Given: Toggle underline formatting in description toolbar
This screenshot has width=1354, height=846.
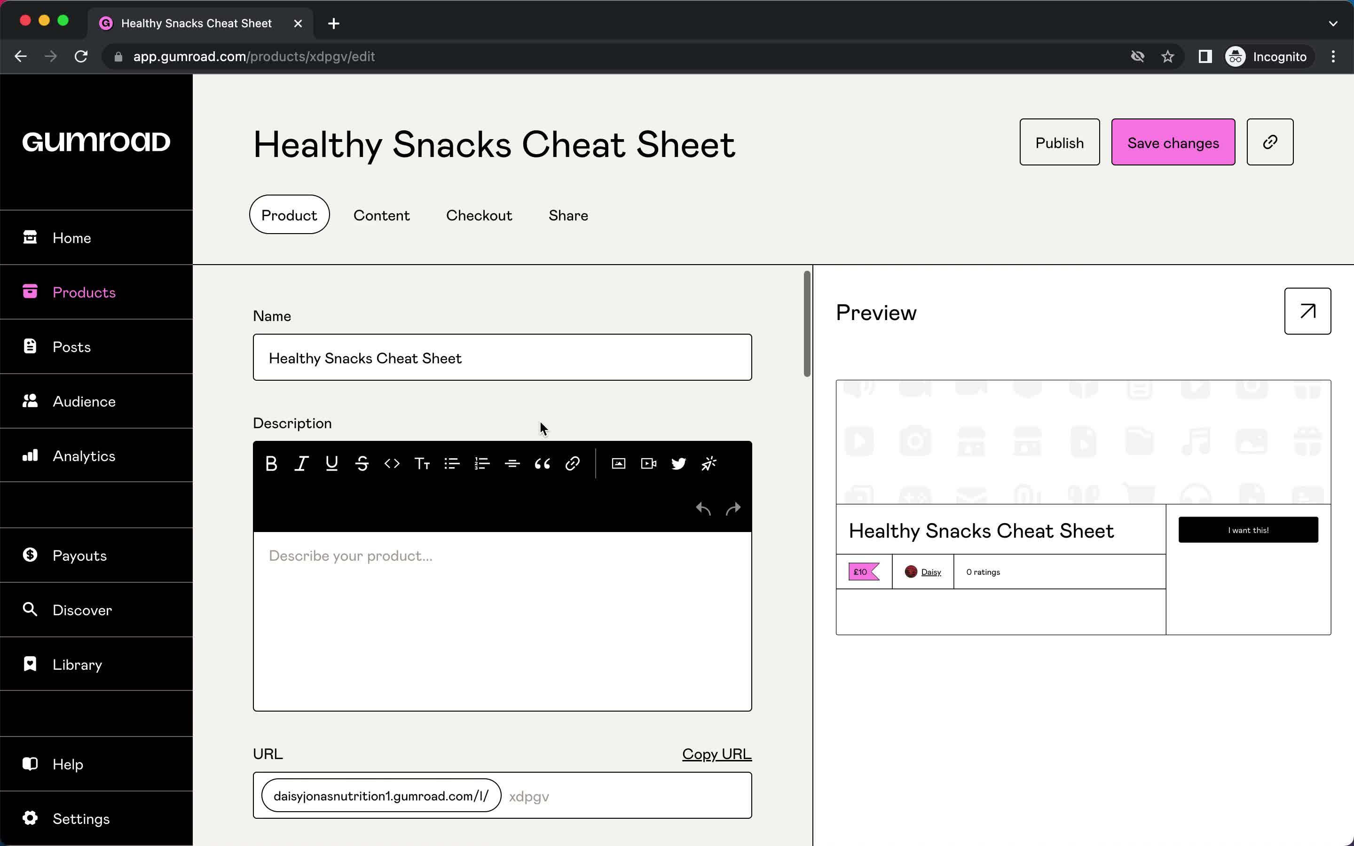Looking at the screenshot, I should click(332, 463).
